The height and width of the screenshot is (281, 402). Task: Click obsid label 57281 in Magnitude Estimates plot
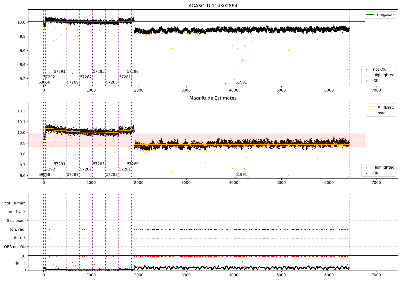[x=125, y=169]
